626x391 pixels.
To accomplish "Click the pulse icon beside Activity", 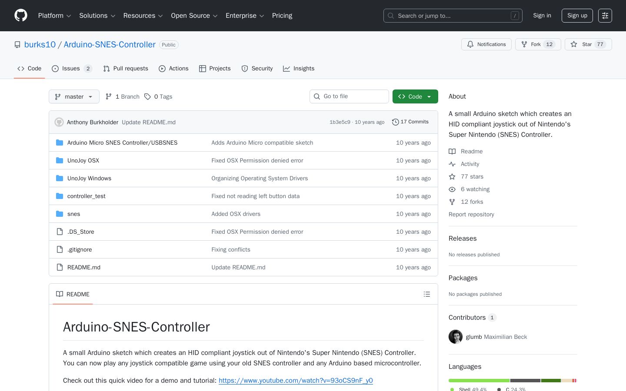I will point(452,164).
